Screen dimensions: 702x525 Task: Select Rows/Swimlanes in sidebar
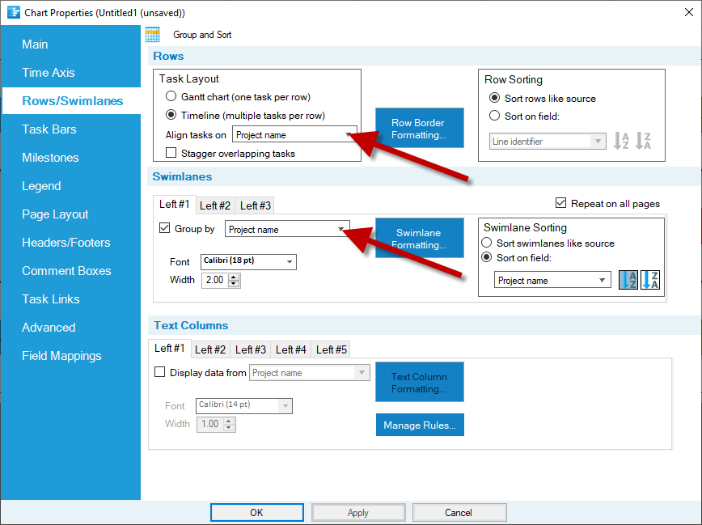coord(71,101)
